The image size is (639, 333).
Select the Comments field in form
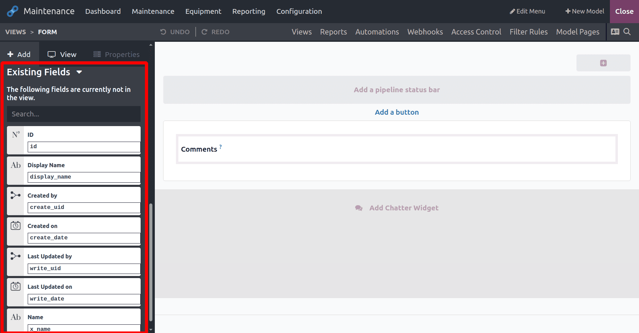point(397,149)
